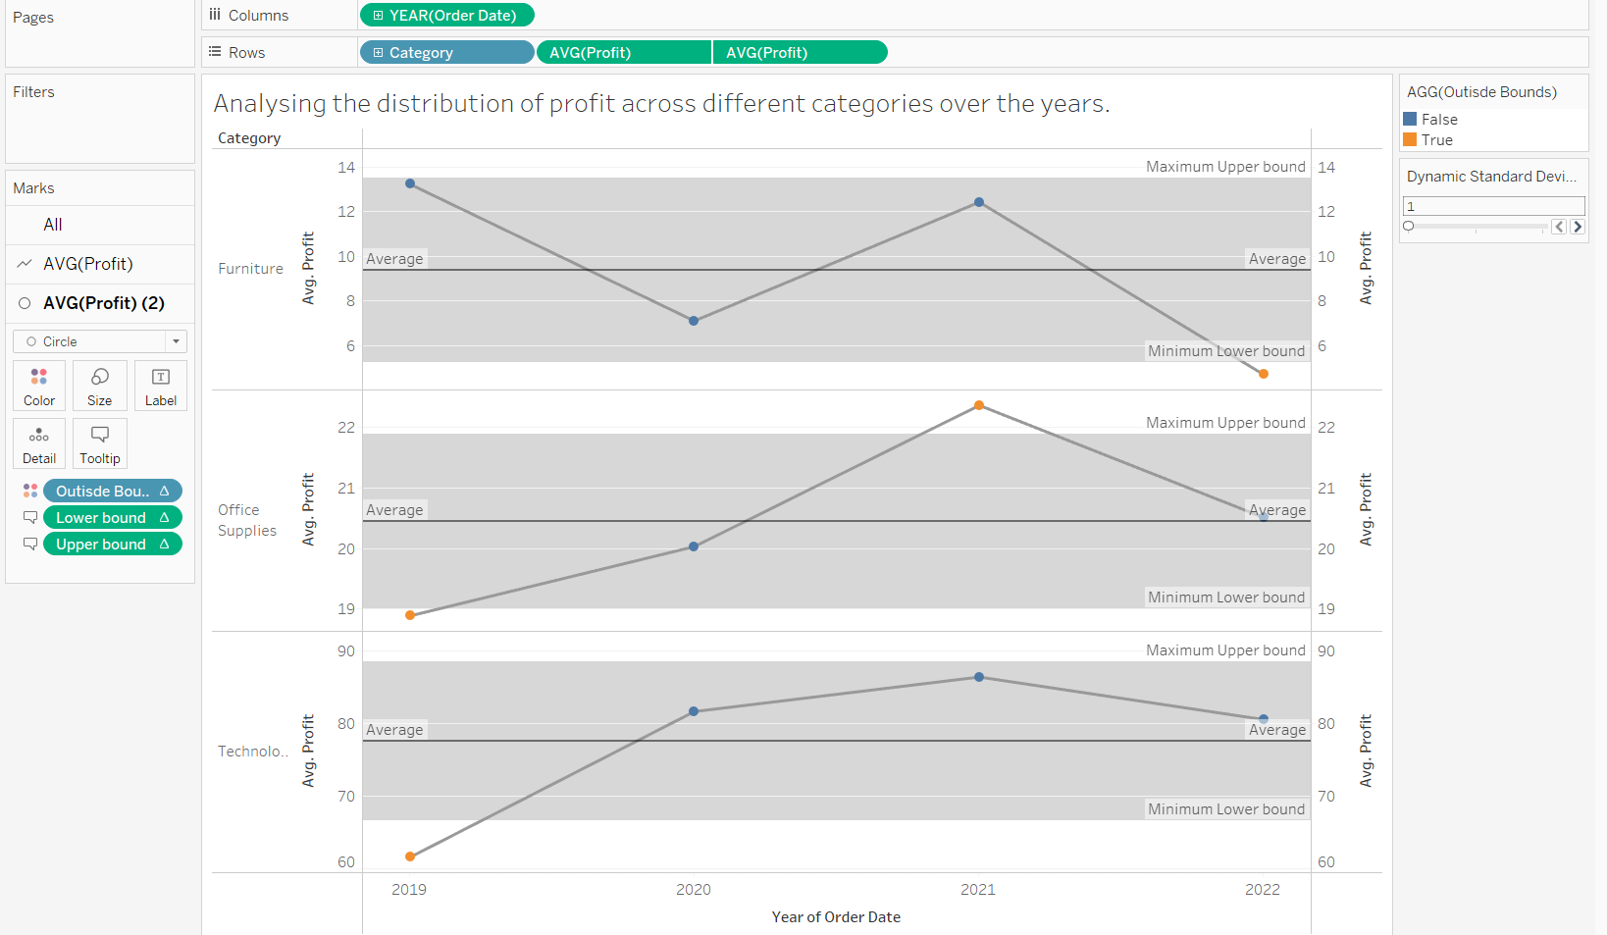Open the Size mark card
This screenshot has width=1607, height=935.
point(99,385)
